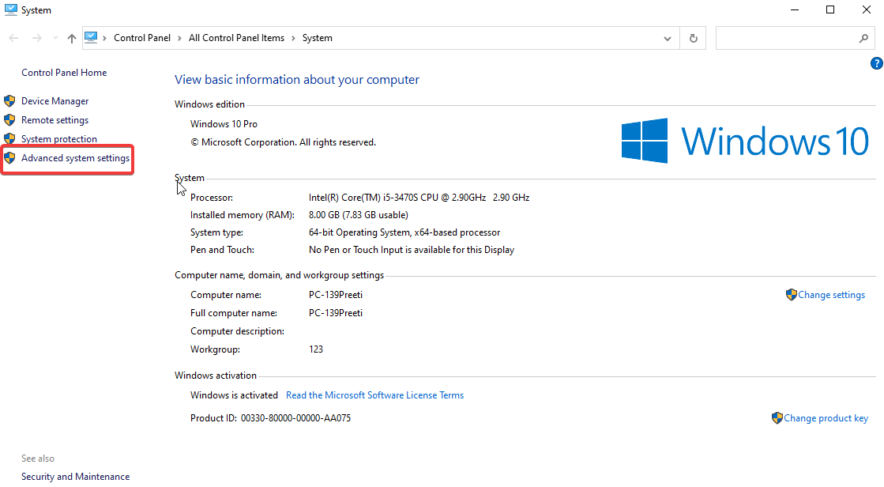Click the View basic information heading
The image size is (884, 487).
point(297,80)
